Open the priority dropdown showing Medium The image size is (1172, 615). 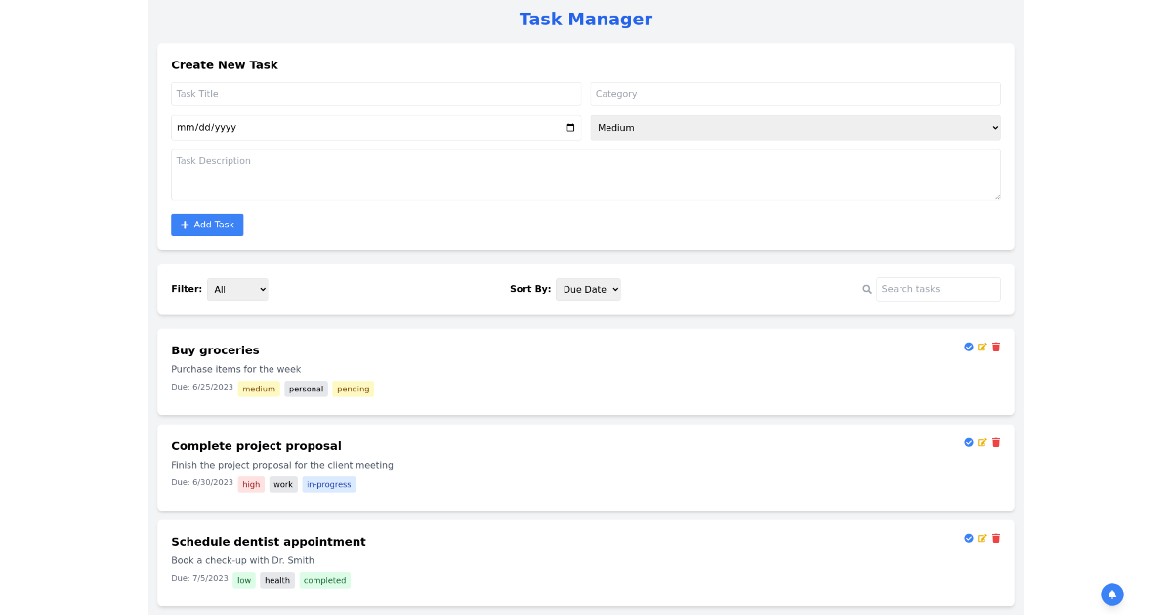point(795,127)
